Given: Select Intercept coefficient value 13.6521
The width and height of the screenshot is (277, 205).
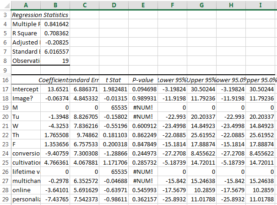Looking at the screenshot, I should (54, 89).
